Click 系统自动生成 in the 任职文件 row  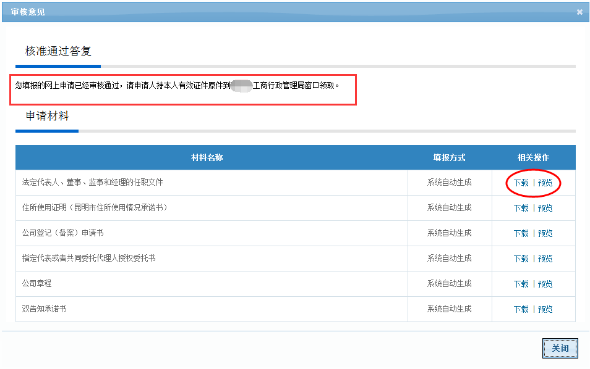click(449, 183)
